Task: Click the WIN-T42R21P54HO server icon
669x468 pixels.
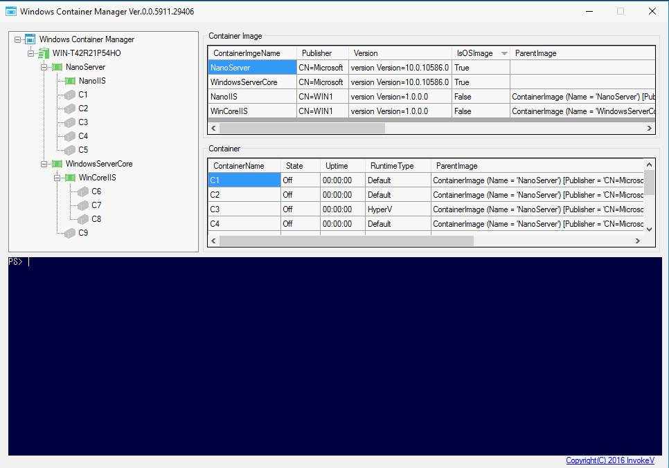Action: click(x=44, y=53)
